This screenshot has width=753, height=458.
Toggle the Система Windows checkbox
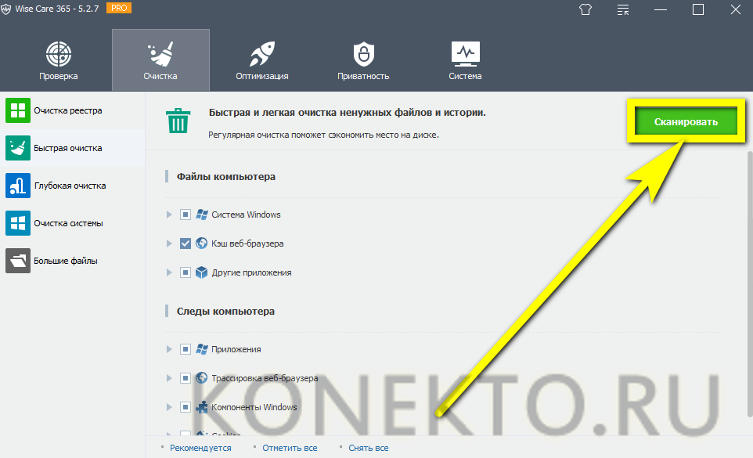[186, 215]
